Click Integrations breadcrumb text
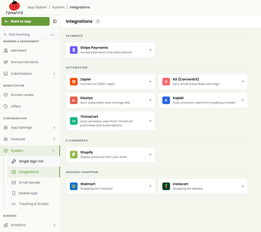 click(x=80, y=7)
